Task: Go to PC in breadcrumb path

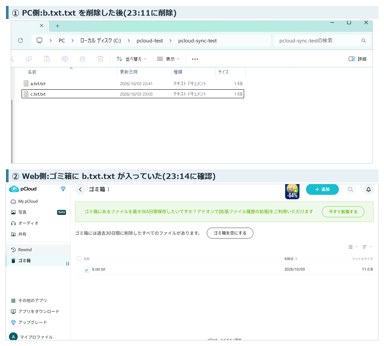Action: (62, 41)
